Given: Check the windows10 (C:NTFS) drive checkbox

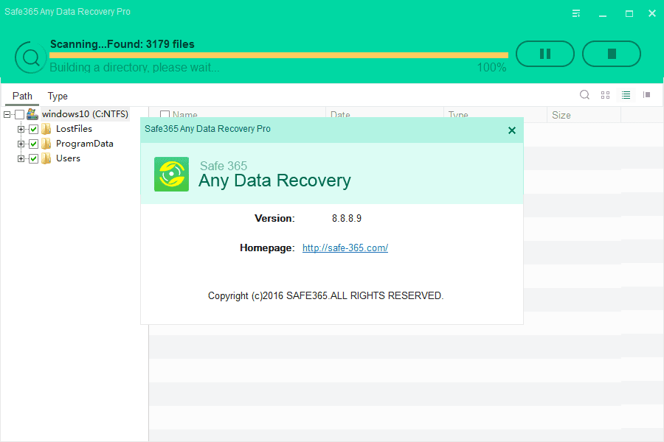Looking at the screenshot, I should (19, 114).
